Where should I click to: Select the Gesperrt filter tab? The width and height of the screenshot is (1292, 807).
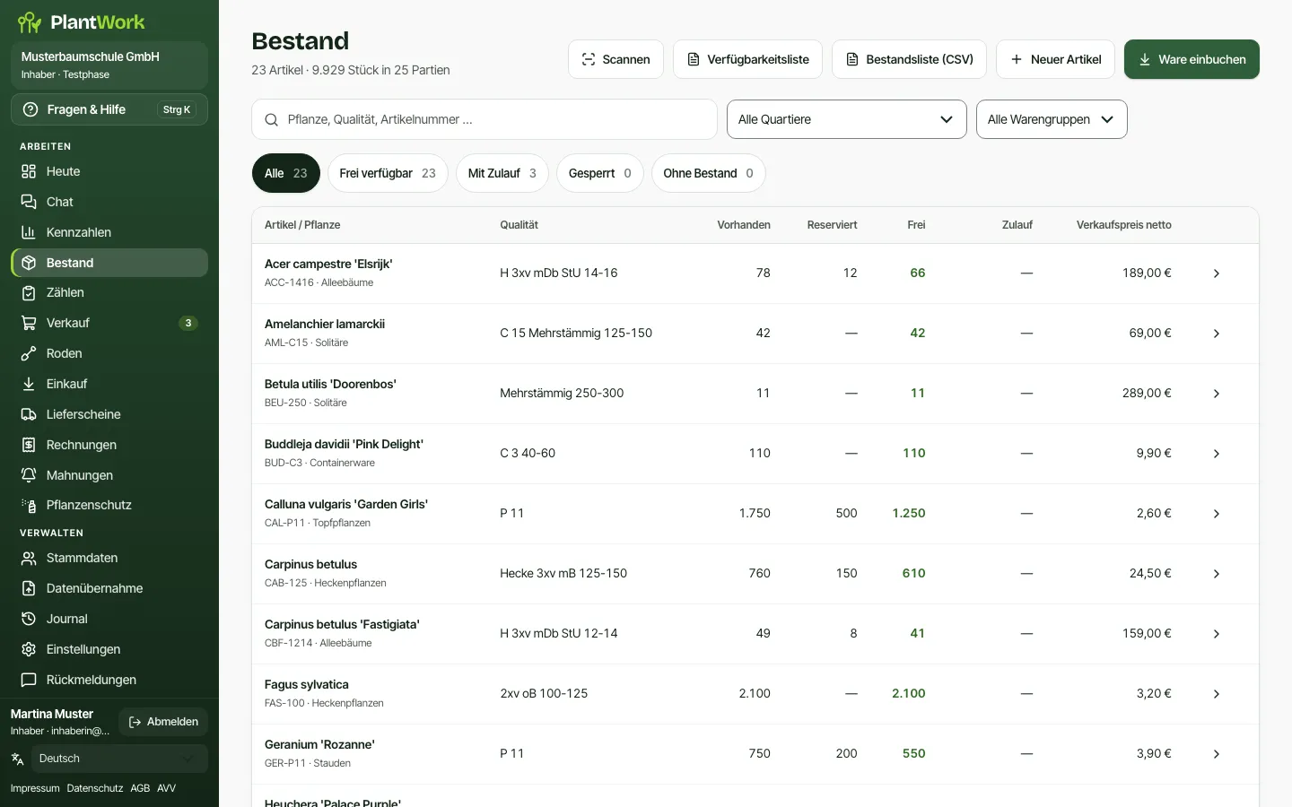coord(600,173)
